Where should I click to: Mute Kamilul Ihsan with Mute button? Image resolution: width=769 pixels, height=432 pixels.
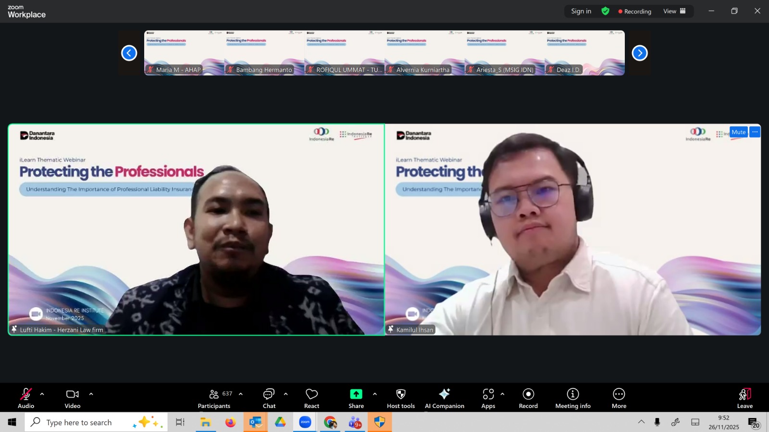coord(738,132)
